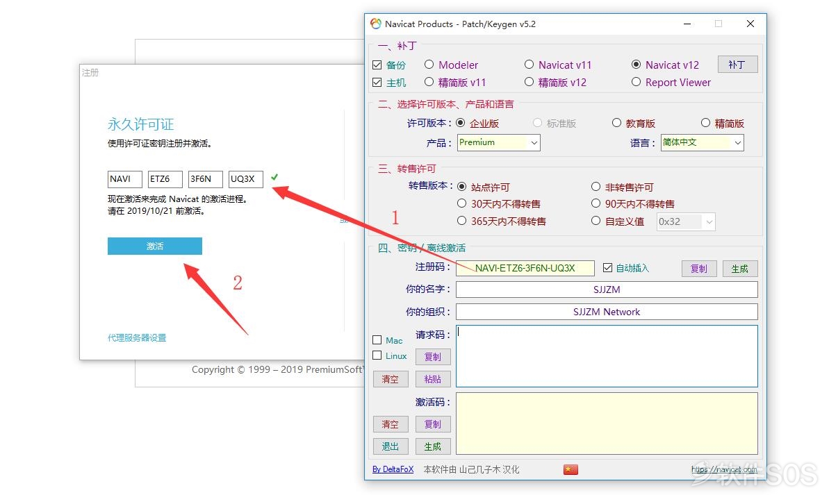Click the 注册码 key field
Screen dimensions: 829x495
pyautogui.click(x=525, y=268)
